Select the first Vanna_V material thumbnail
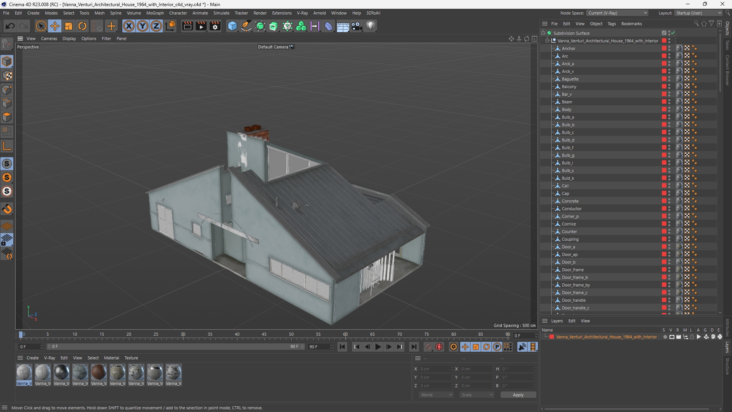Screen dimensions: 732x412 pos(24,372)
